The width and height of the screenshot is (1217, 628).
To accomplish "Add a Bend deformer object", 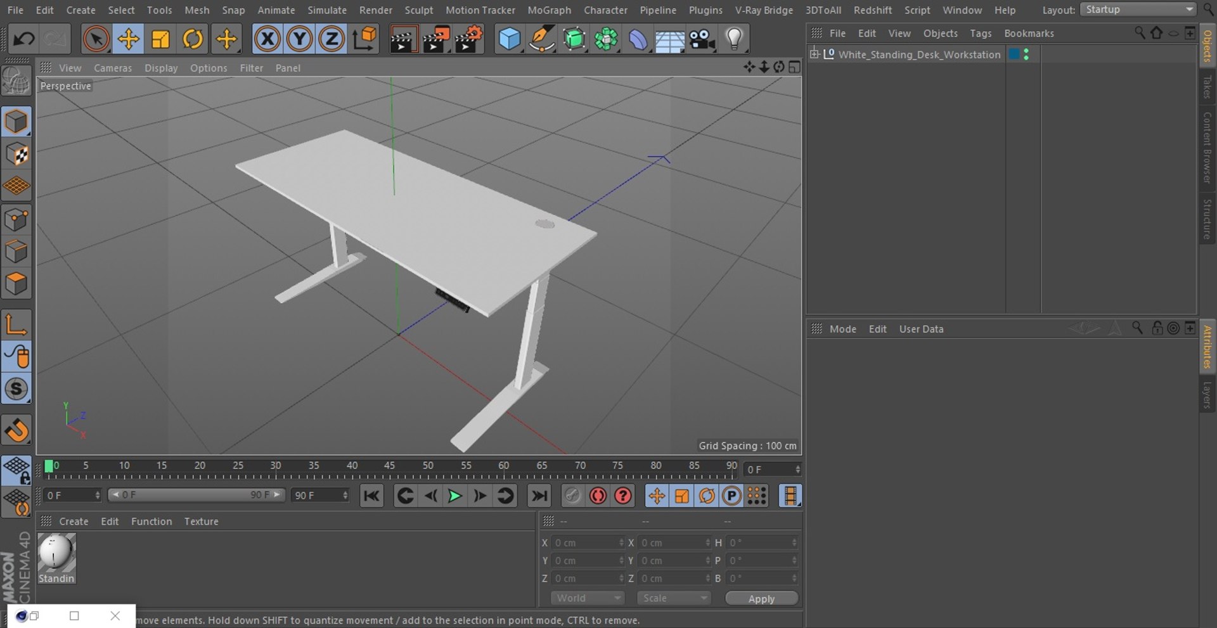I will pos(638,39).
